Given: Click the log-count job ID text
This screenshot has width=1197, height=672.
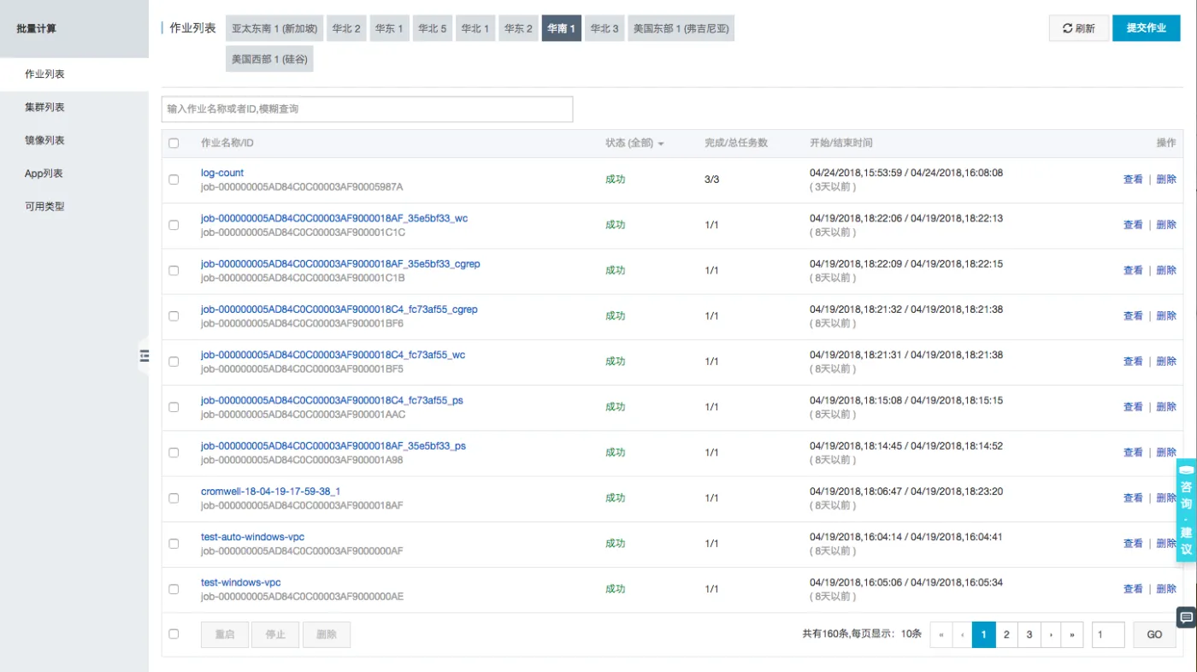Looking at the screenshot, I should coord(302,186).
